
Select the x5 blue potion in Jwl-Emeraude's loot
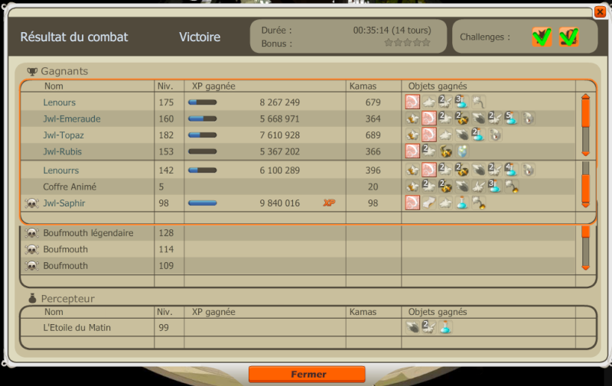(x=511, y=118)
